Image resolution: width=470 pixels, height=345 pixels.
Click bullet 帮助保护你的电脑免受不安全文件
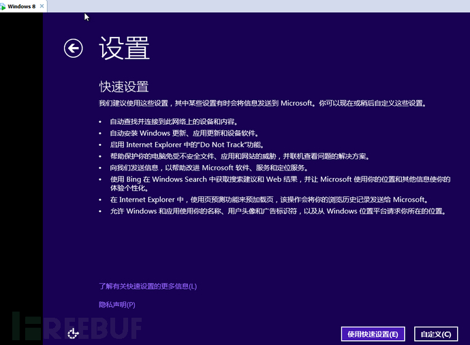coord(240,156)
